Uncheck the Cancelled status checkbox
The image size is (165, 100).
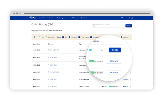tap(121, 37)
